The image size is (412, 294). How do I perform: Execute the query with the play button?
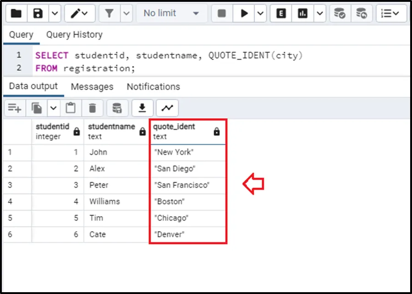[244, 13]
